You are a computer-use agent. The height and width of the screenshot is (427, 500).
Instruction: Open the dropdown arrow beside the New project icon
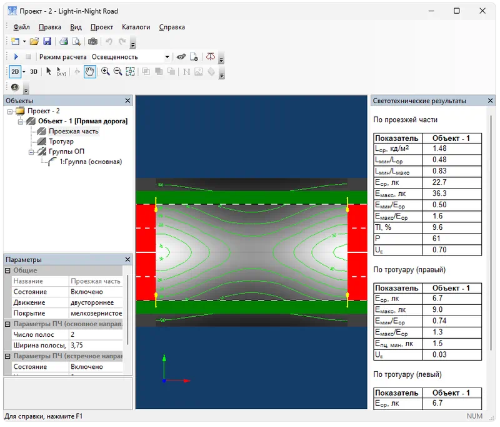coord(24,41)
